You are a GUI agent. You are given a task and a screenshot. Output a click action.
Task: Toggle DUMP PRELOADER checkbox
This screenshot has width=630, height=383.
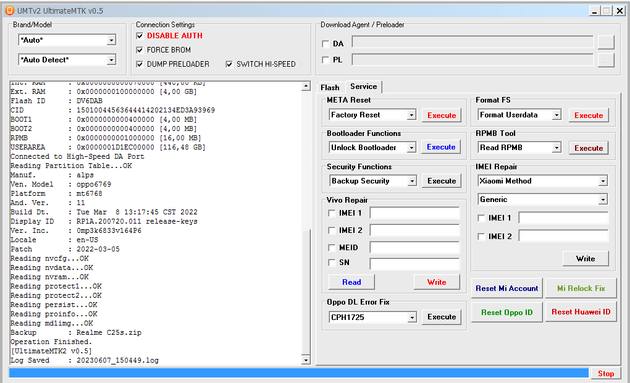tap(140, 64)
